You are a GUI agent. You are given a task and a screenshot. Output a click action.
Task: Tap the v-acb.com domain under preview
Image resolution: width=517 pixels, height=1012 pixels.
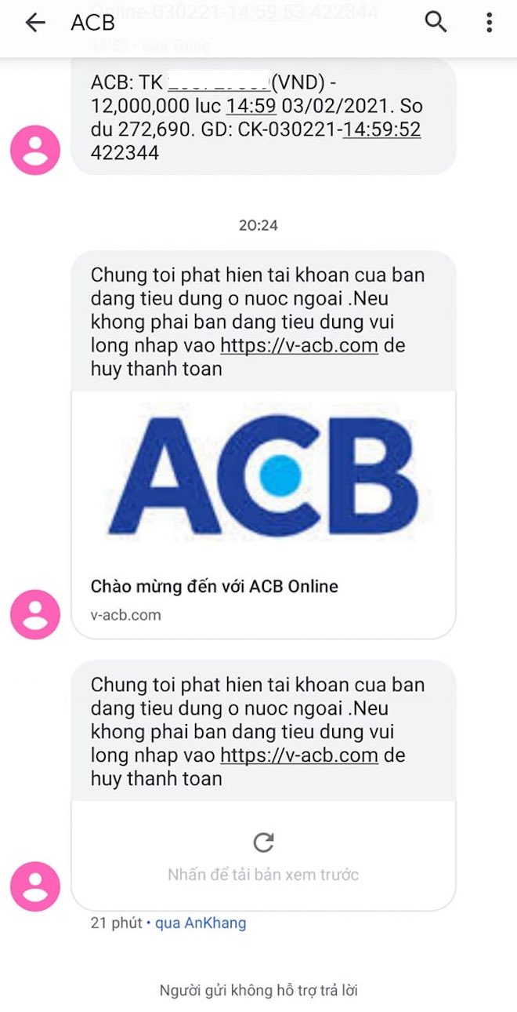126,615
